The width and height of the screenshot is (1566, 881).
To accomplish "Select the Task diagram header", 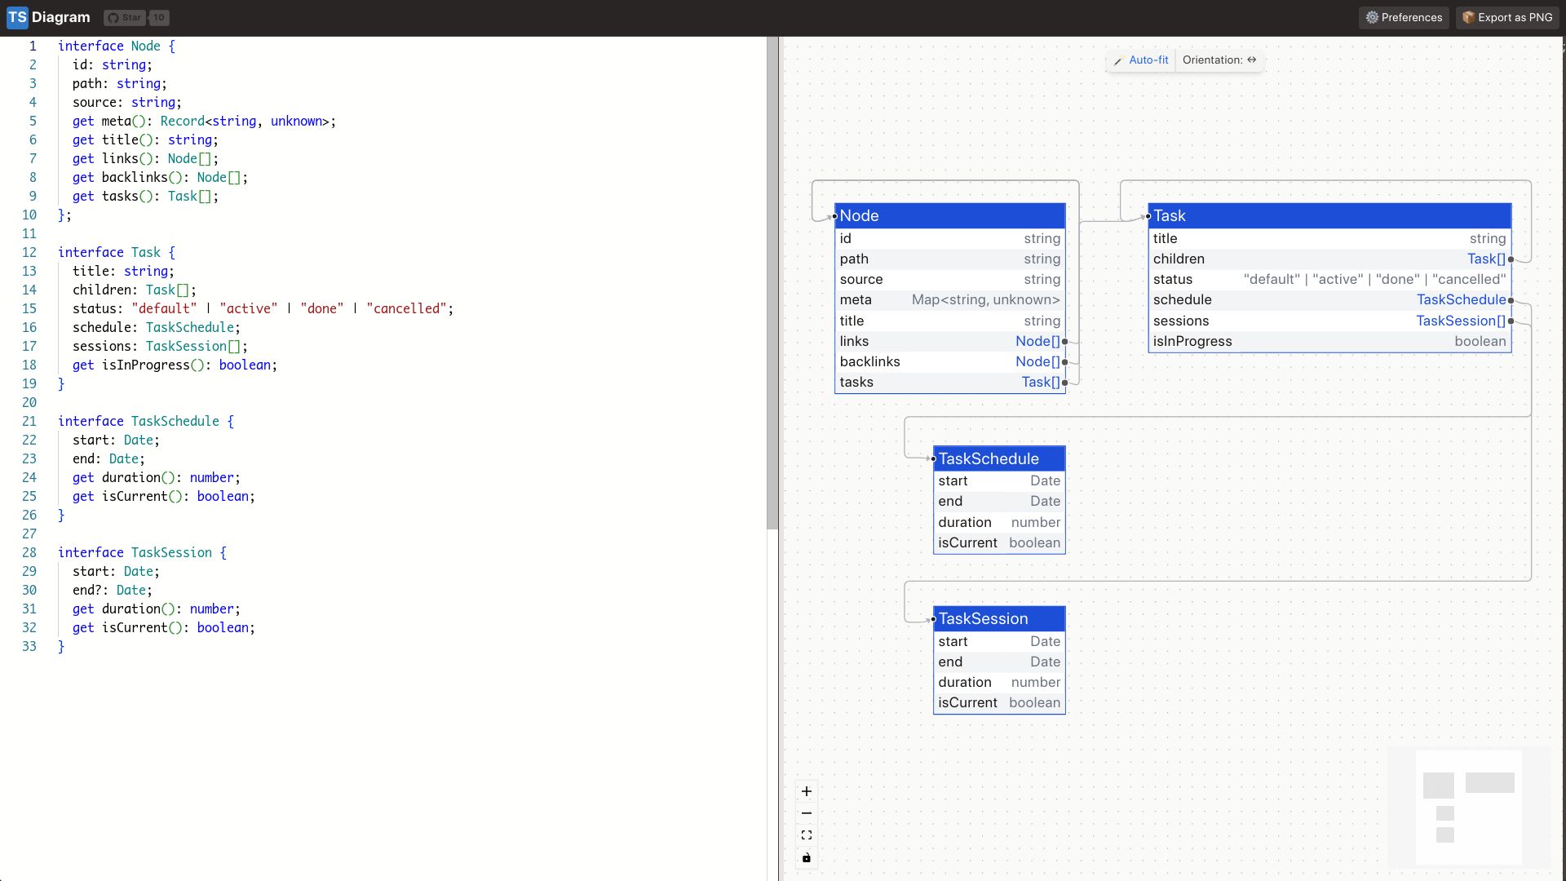I will pos(1329,215).
